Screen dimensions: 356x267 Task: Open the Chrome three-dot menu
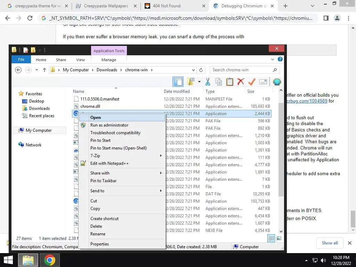point(348,18)
